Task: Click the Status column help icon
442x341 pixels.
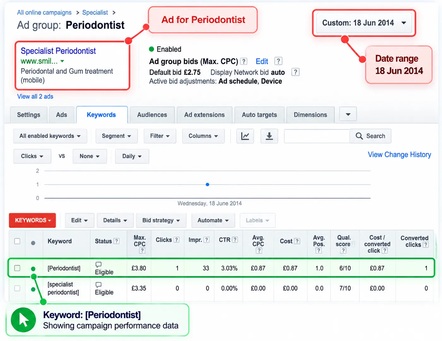Action: pyautogui.click(x=116, y=241)
